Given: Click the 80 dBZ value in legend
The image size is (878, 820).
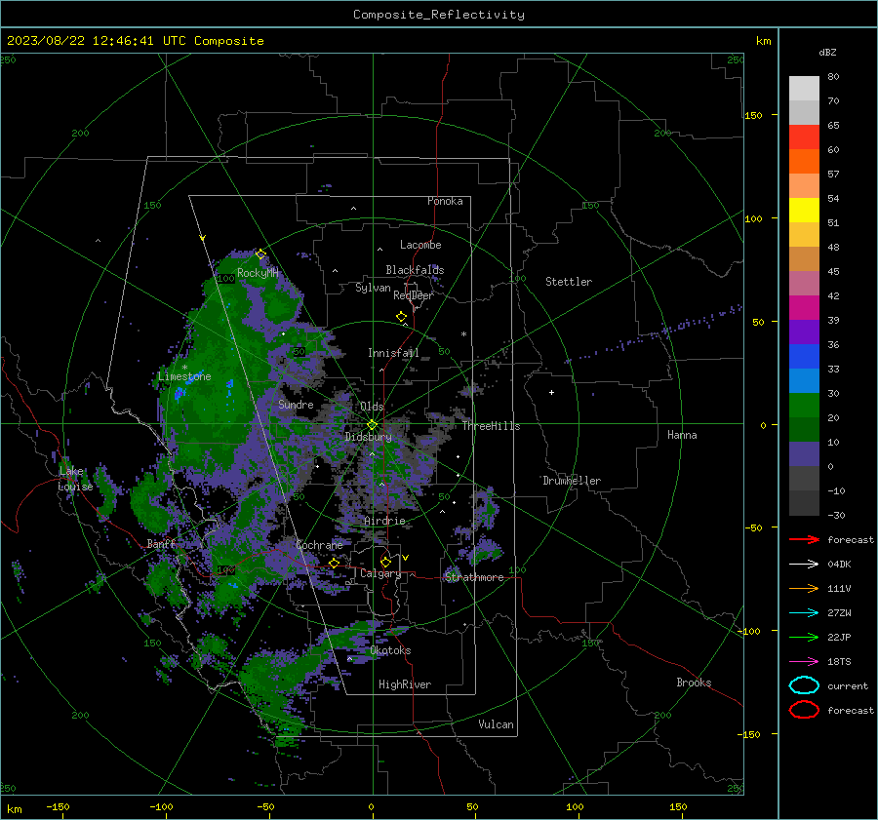Looking at the screenshot, I should tap(833, 77).
